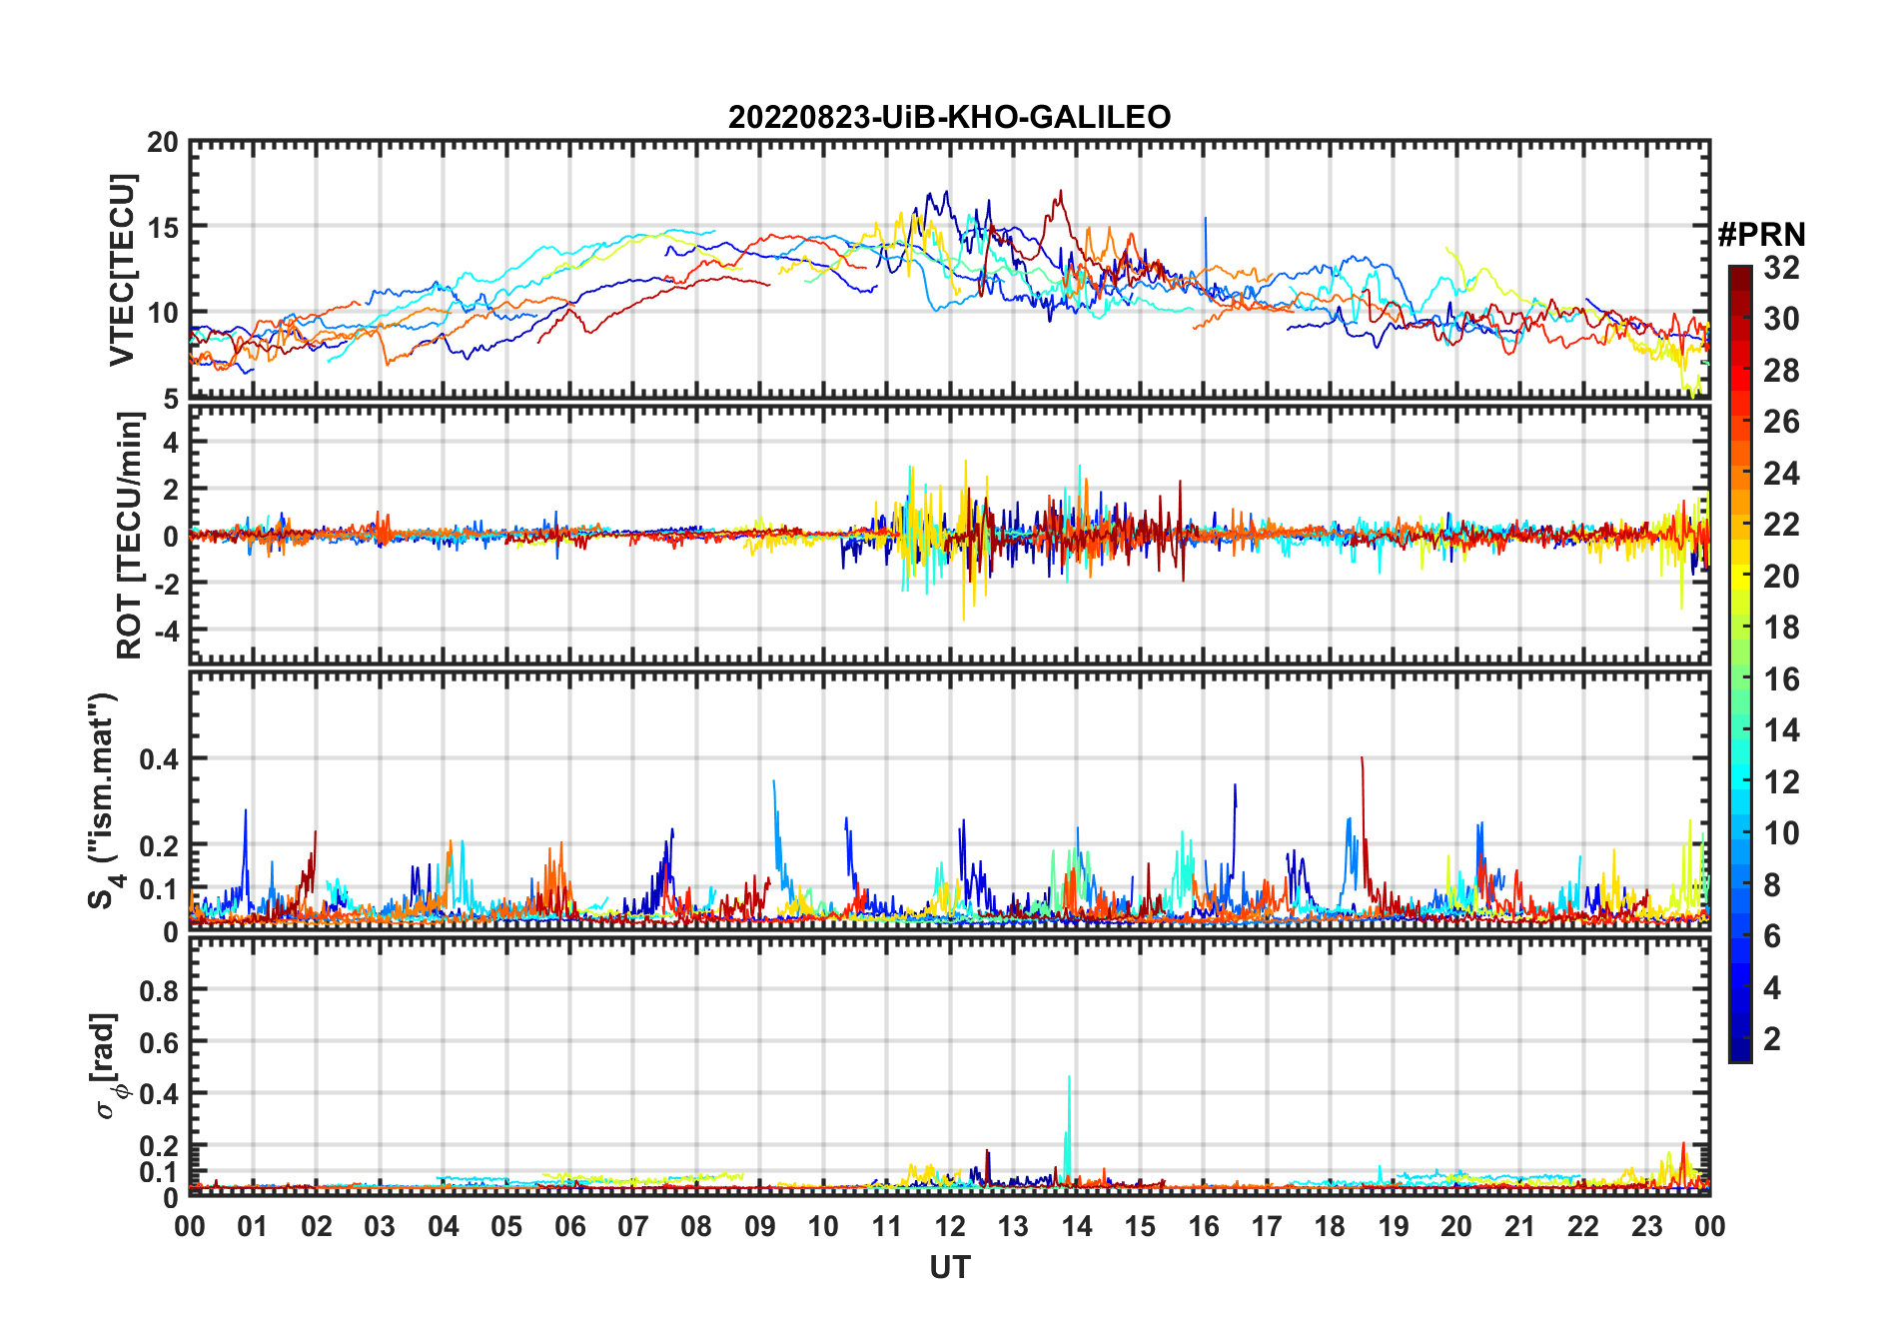Click colorbar tick label 24
Image resolution: width=1900 pixels, height=1329 pixels.
(1781, 473)
